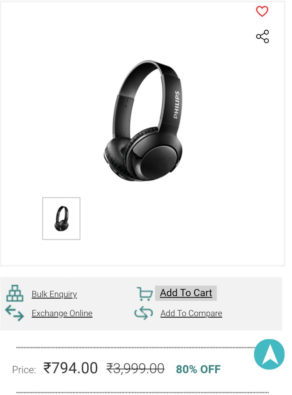Click the R marking on headphone band

point(123,130)
